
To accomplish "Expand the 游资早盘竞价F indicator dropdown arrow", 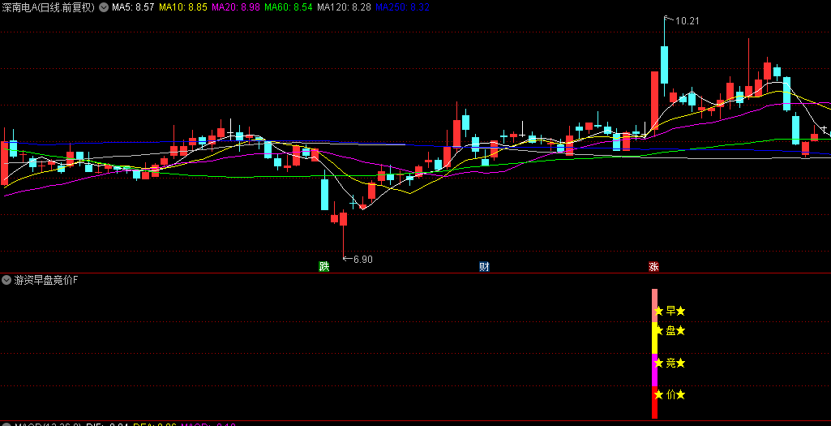I will click(x=6, y=280).
